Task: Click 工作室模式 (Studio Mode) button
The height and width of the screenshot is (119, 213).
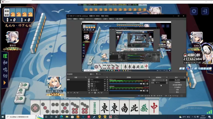Action: (x=177, y=87)
